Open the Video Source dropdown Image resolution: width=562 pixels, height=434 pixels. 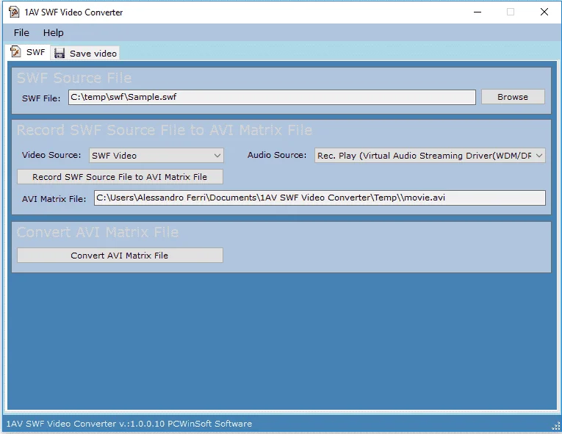156,156
